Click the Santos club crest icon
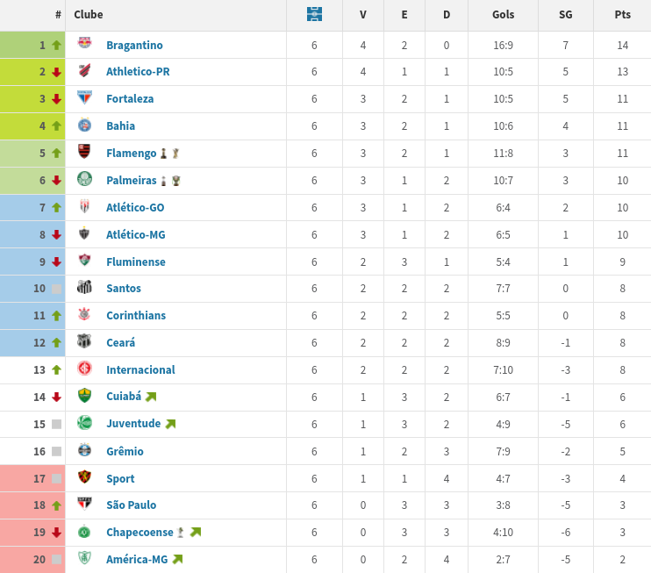This screenshot has width=651, height=573. tap(85, 286)
